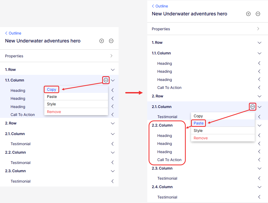This screenshot has height=203, width=268.
Task: Click arrow of Call To Action under right 1.1. Column
Action: tap(259, 88)
